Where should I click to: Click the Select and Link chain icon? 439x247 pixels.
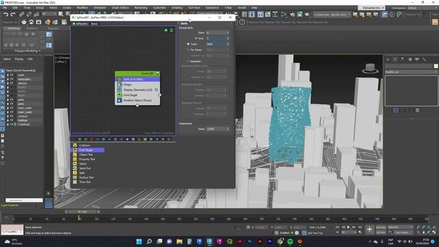[21, 14]
